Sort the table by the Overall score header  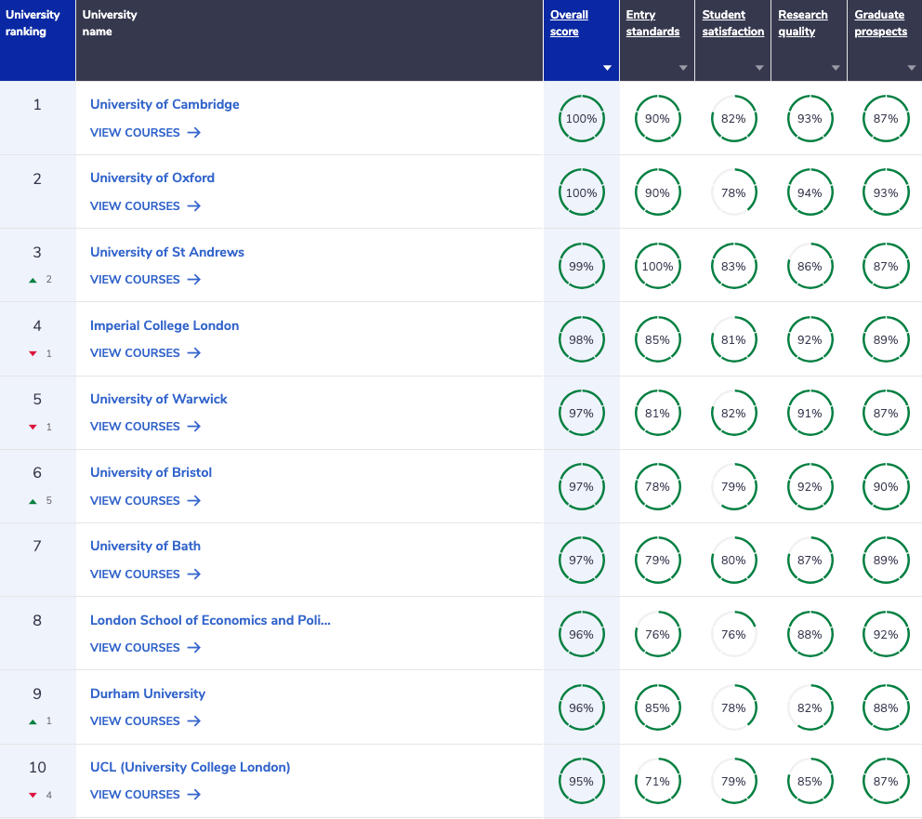tap(566, 22)
